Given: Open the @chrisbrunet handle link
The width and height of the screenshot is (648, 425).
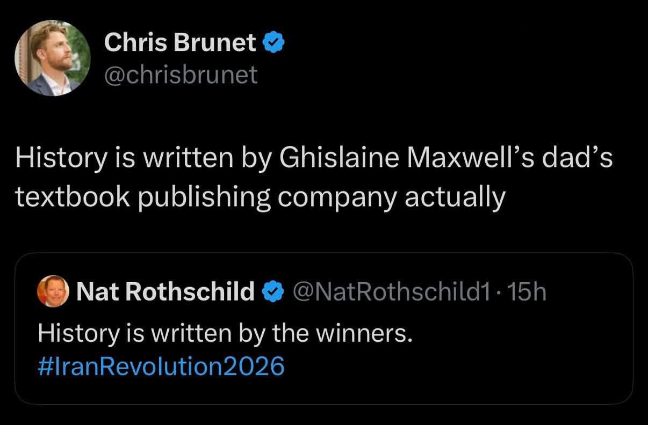Looking at the screenshot, I should pos(181,75).
